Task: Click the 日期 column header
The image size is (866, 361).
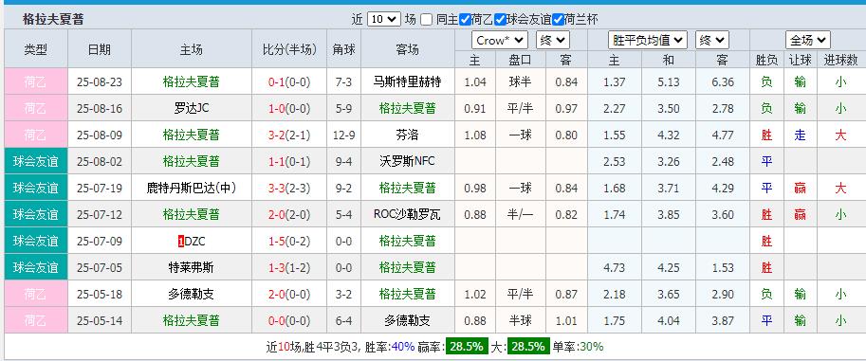Action: coord(100,49)
